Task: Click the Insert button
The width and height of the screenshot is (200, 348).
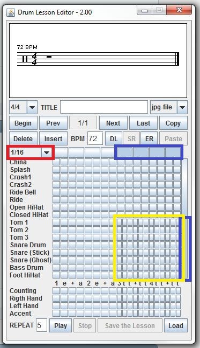Action: point(53,138)
